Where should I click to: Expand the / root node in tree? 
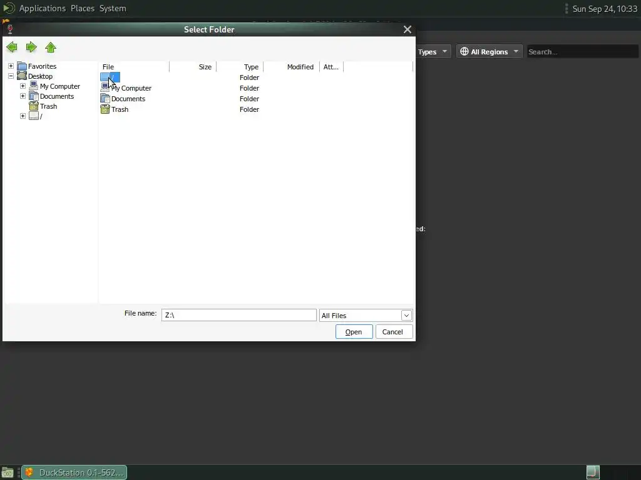[23, 116]
